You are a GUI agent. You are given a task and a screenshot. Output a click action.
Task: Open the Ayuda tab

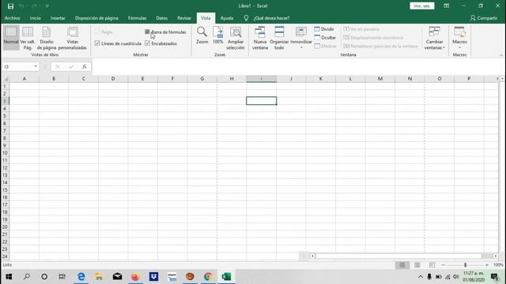pyautogui.click(x=227, y=18)
